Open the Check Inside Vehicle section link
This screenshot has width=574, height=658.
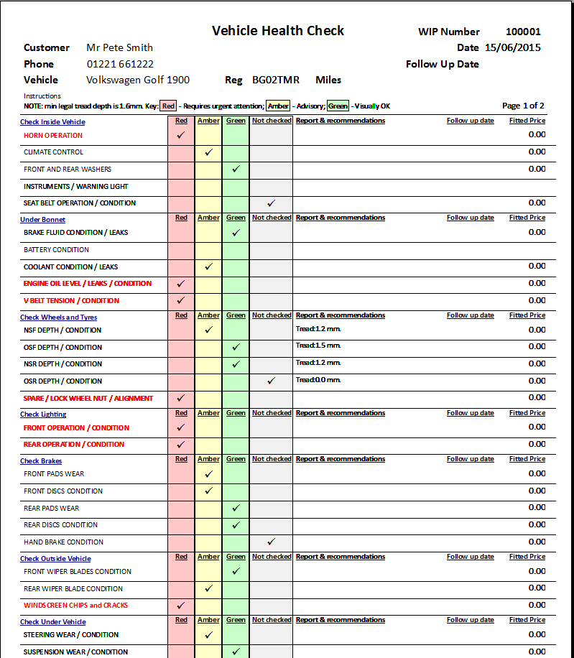pyautogui.click(x=52, y=121)
